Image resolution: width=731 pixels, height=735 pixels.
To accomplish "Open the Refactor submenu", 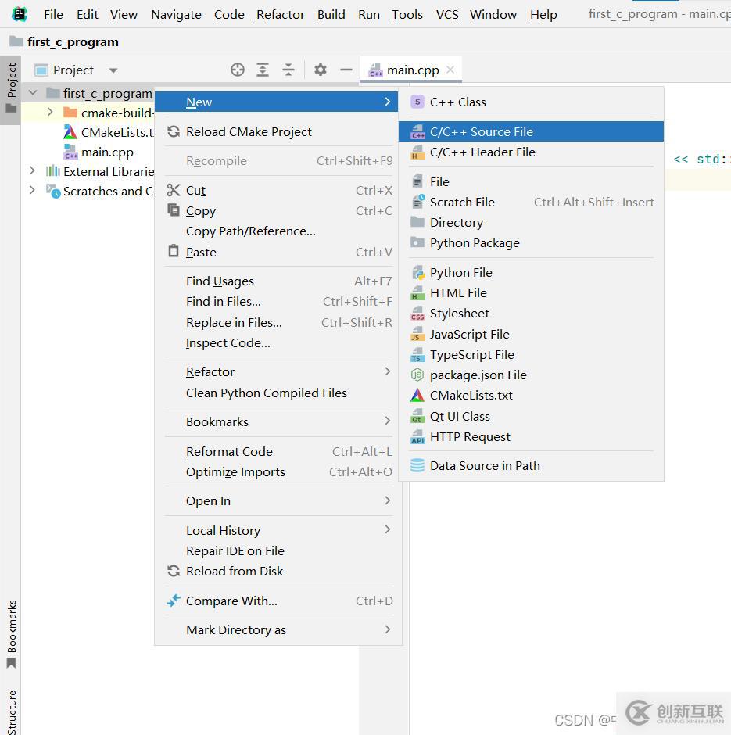I will [x=278, y=371].
